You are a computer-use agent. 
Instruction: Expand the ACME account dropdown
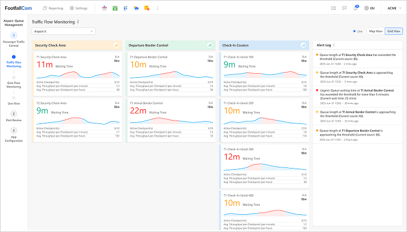(394, 9)
